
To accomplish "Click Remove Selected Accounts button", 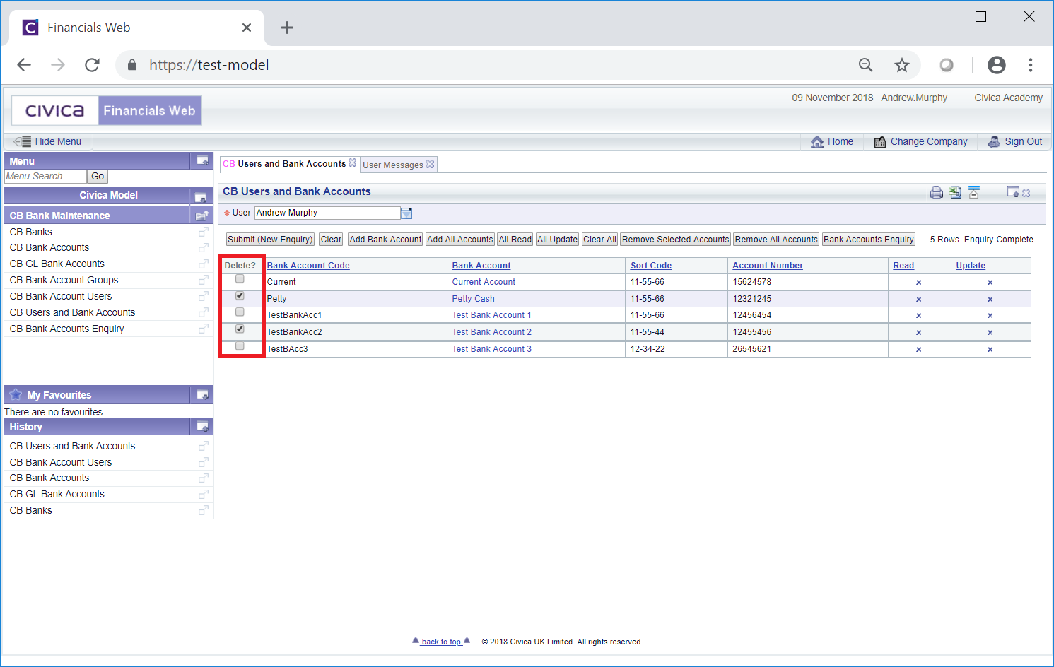I will pyautogui.click(x=676, y=240).
